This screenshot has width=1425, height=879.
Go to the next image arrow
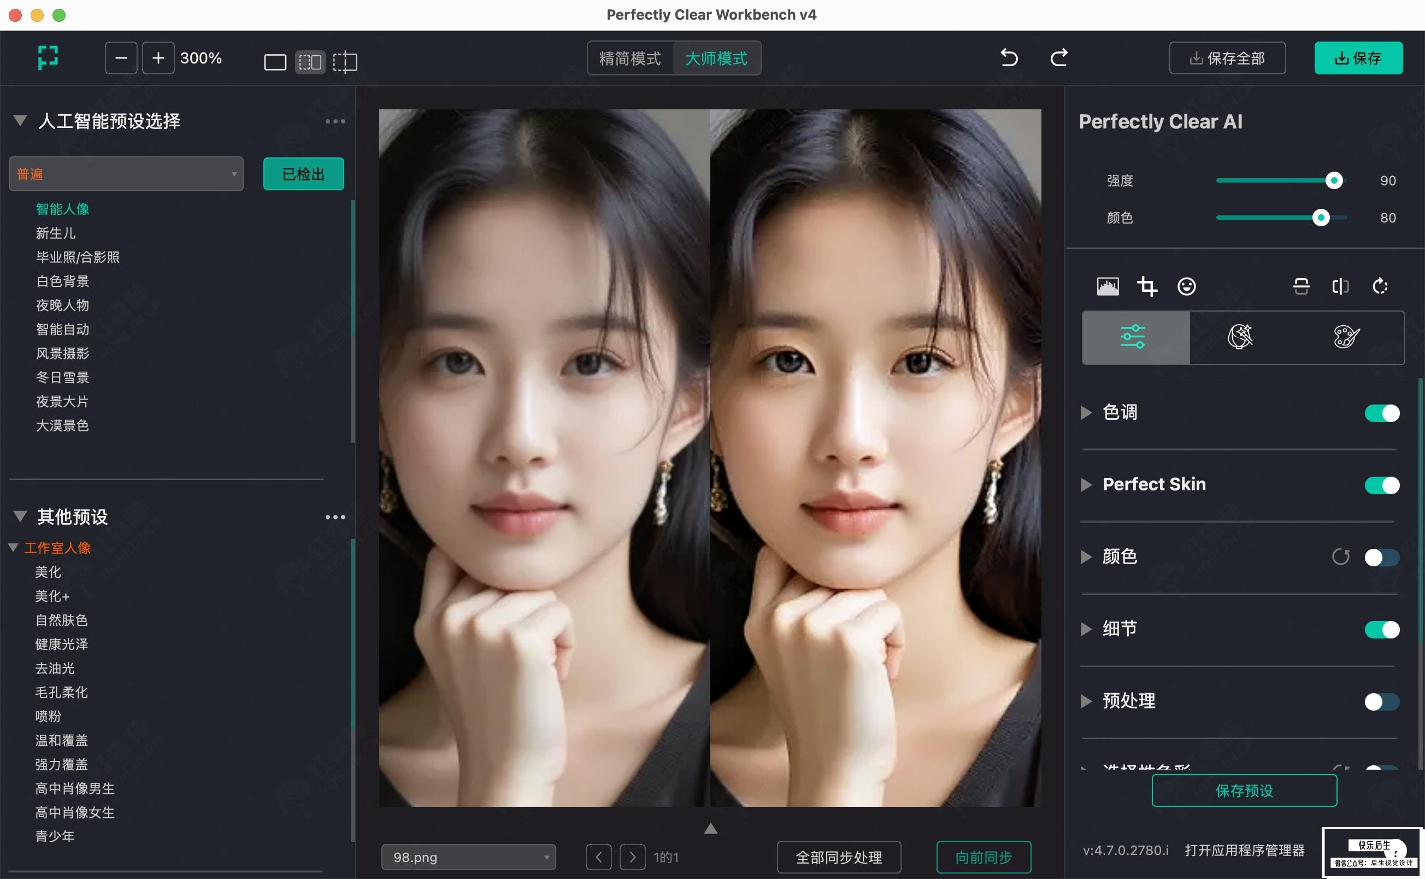tap(632, 857)
